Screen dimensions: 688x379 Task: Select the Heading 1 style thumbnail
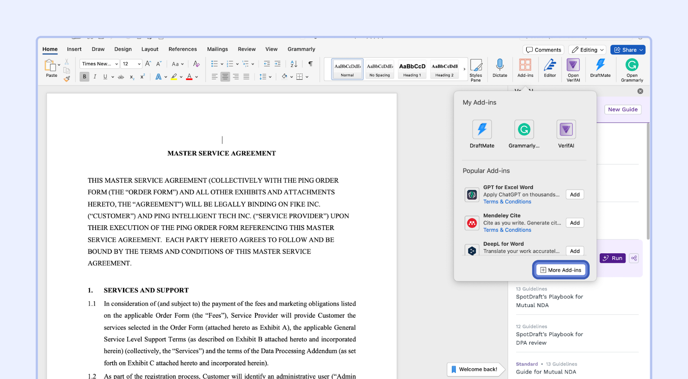tap(412, 69)
